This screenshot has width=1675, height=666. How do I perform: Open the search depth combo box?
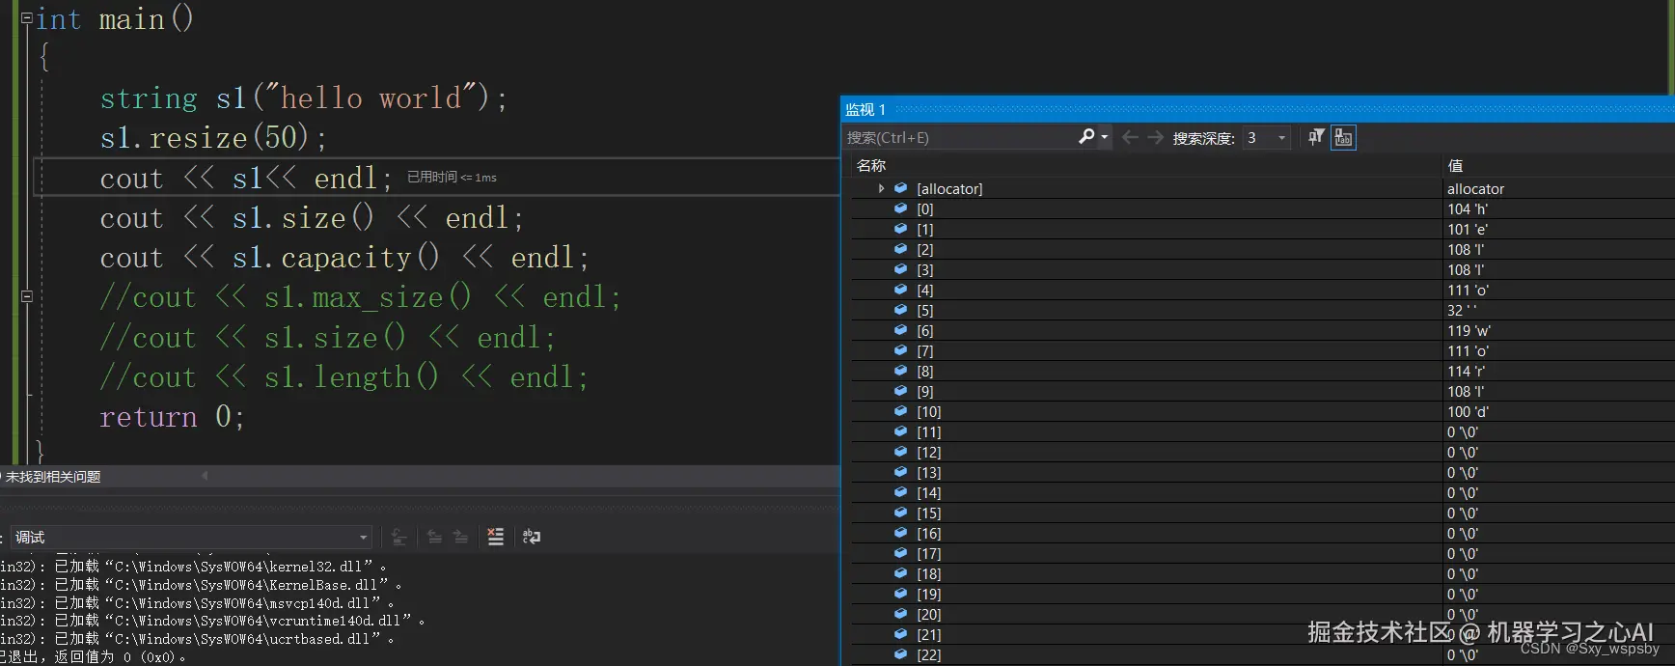pos(1265,138)
